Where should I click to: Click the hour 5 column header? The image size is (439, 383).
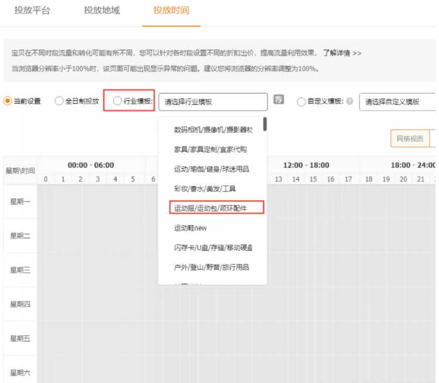pyautogui.click(x=133, y=179)
